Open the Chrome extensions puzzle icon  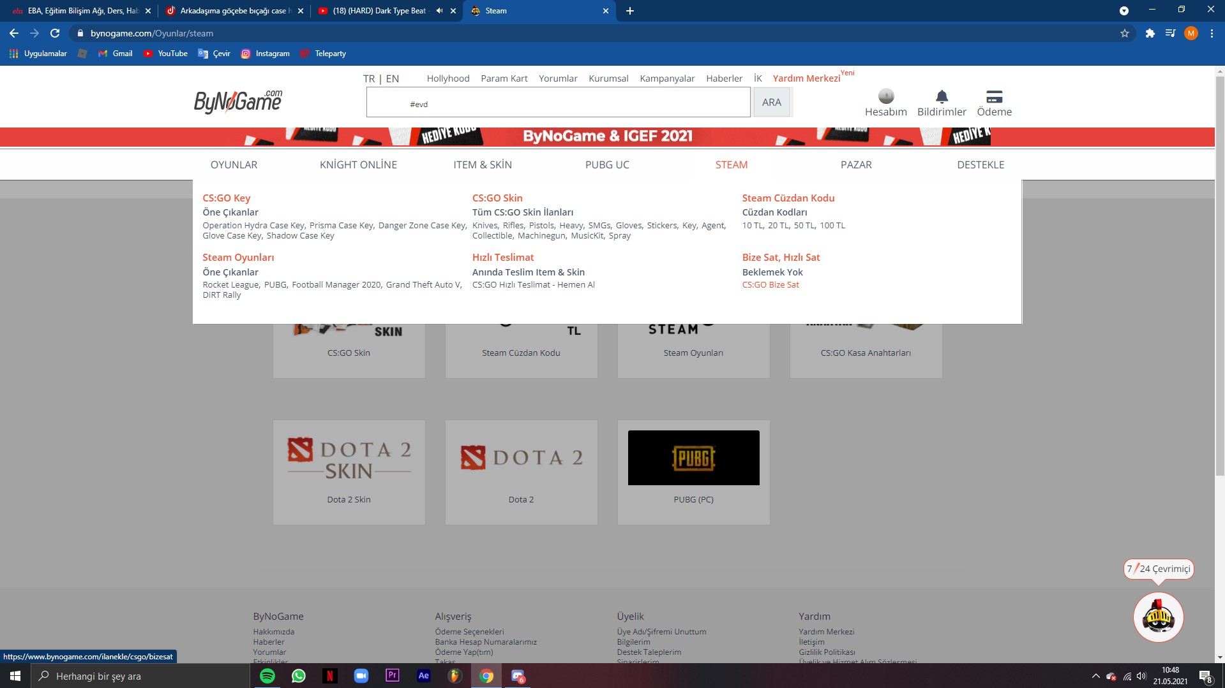tap(1150, 33)
